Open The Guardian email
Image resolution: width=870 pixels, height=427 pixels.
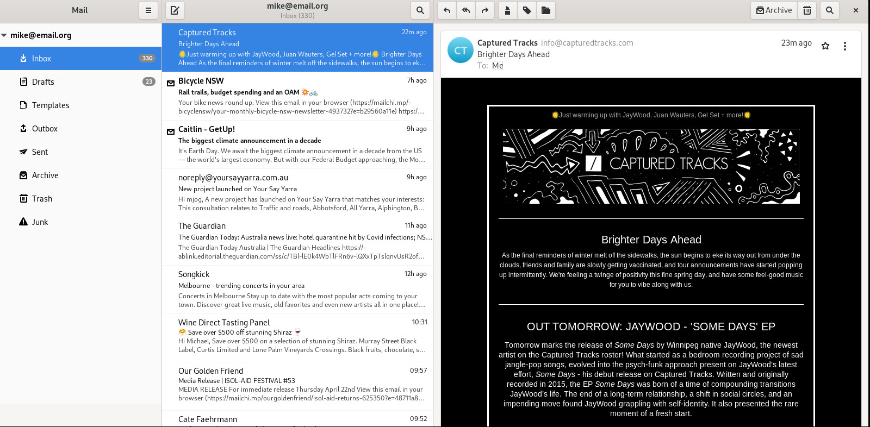(297, 241)
